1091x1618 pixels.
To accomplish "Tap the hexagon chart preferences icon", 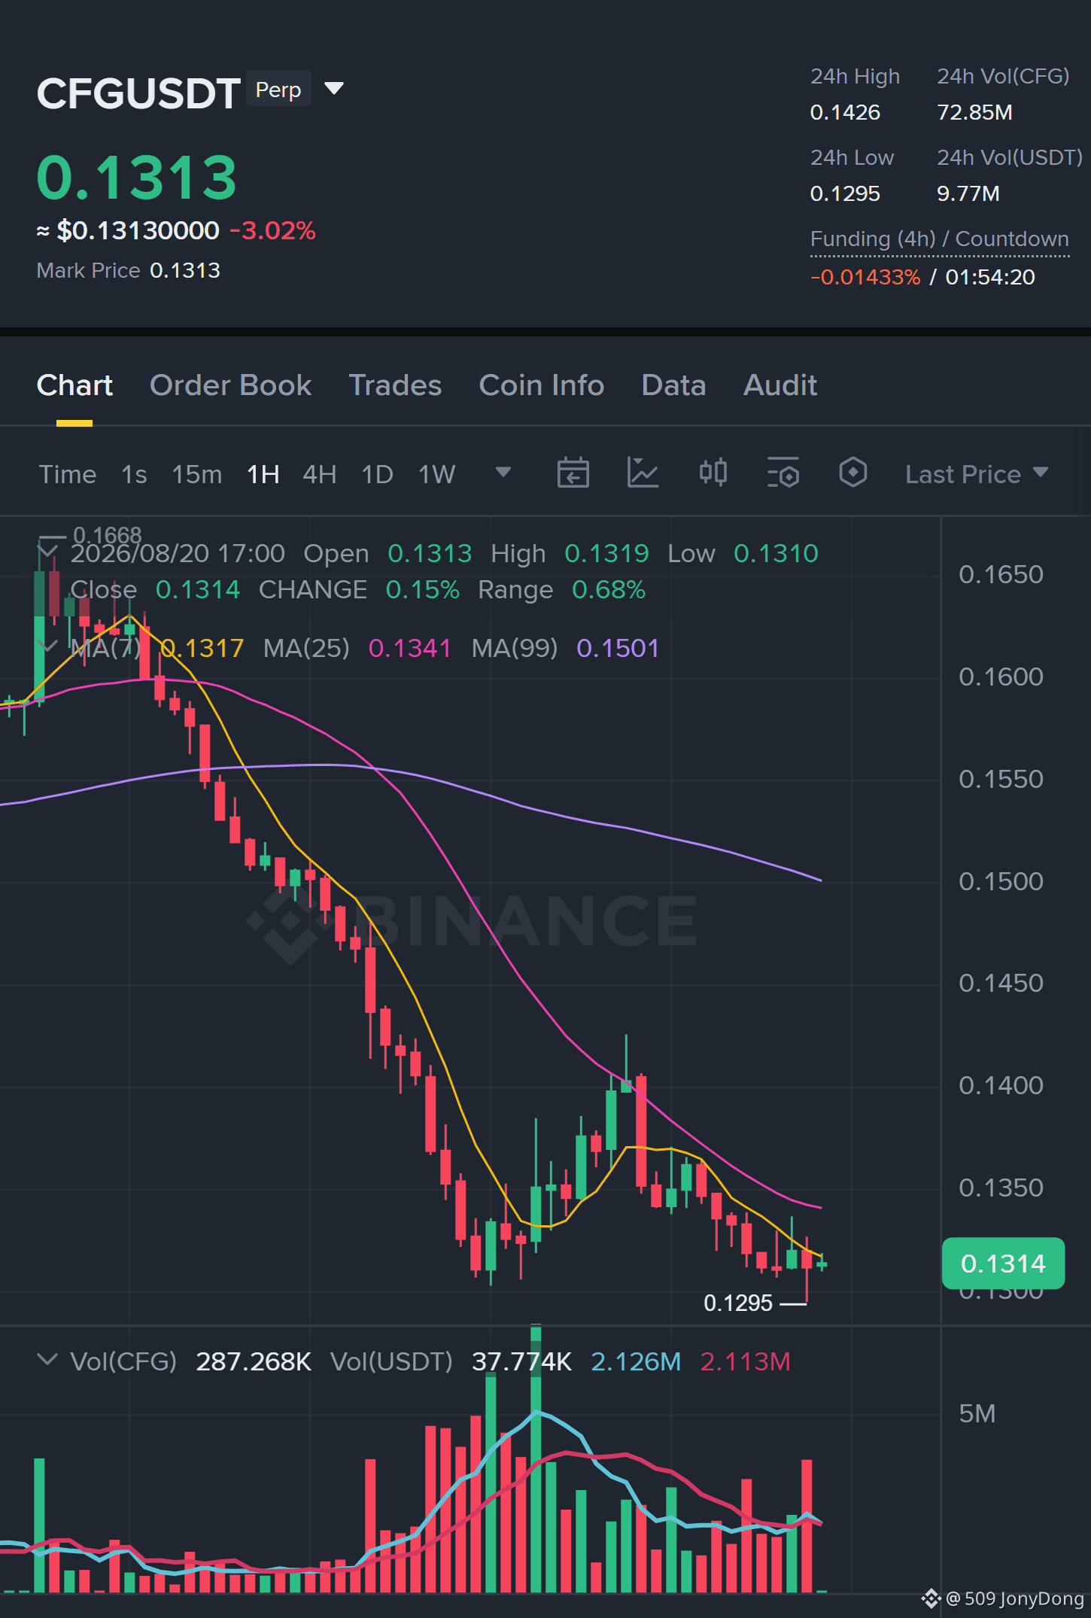I will click(x=853, y=473).
